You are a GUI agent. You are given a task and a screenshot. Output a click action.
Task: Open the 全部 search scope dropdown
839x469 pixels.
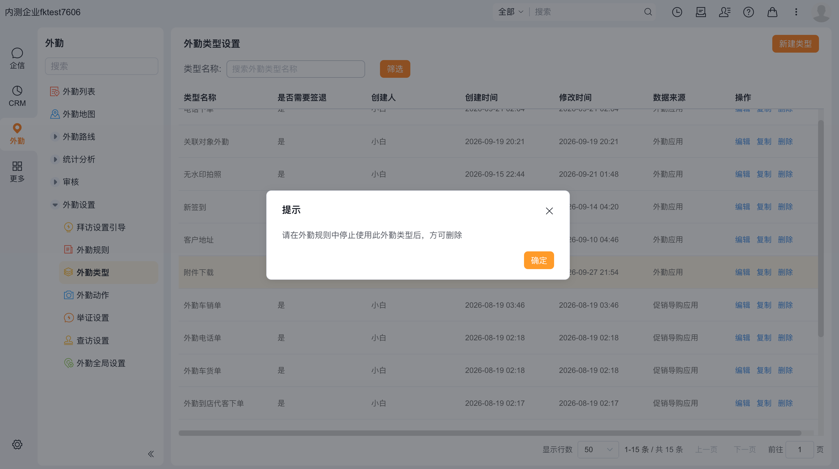click(x=511, y=12)
